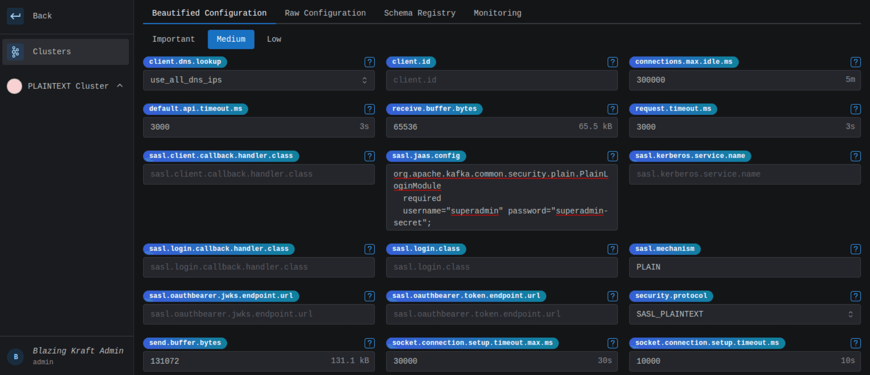Focus the client.id input field
This screenshot has height=375, width=870.
click(x=502, y=80)
